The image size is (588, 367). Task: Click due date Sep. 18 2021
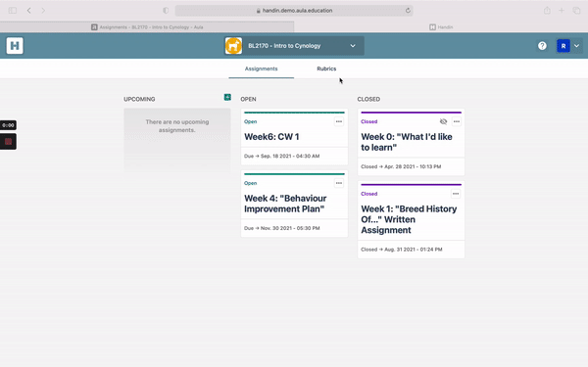(x=281, y=156)
